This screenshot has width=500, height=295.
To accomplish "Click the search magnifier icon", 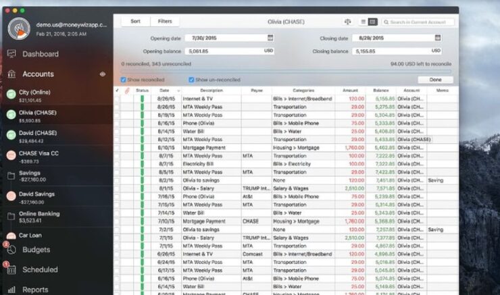I will click(x=386, y=22).
